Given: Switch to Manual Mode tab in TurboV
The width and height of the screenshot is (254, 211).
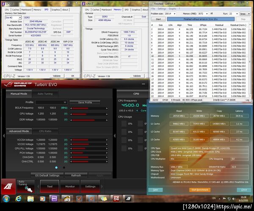Looking at the screenshot, I should coord(19,94).
